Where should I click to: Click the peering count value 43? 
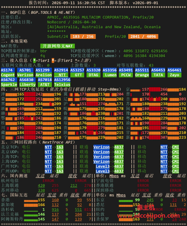[x=151, y=65]
